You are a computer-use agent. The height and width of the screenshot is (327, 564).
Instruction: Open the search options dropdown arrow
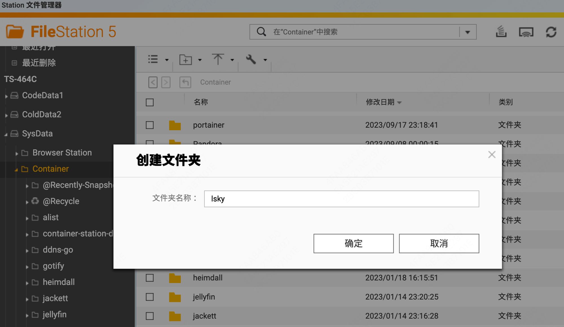(x=468, y=32)
